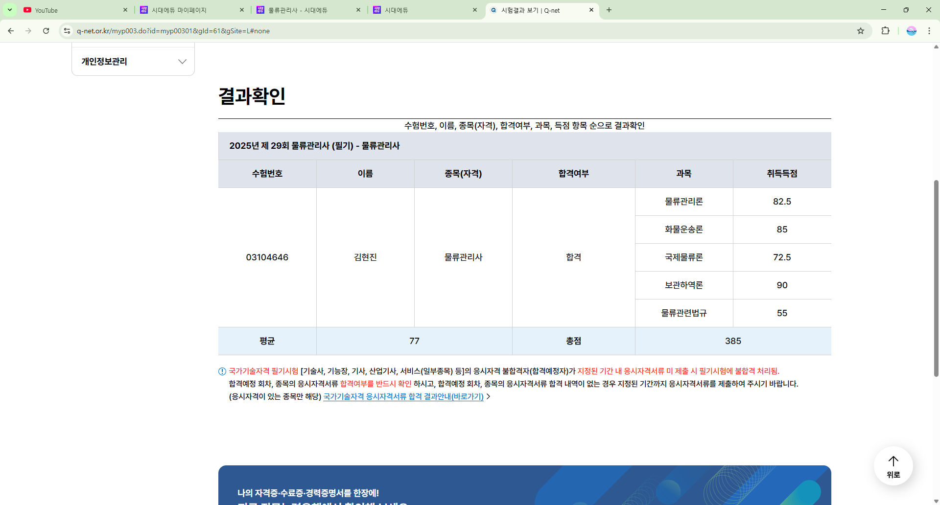Click the 위로 scroll-to-top button
This screenshot has height=505, width=940.
click(x=893, y=466)
